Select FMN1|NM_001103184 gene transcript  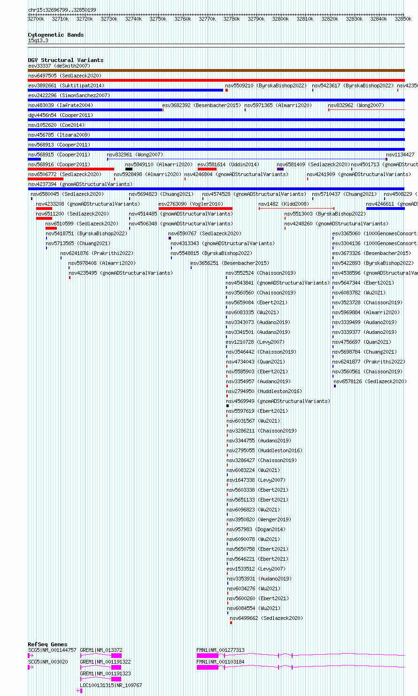coord(301,667)
